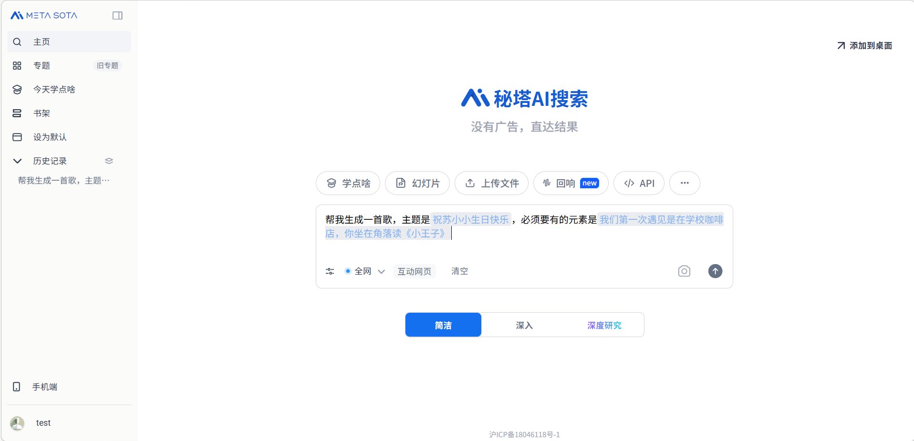Image resolution: width=914 pixels, height=441 pixels.
Task: Collapse the 历史记录 section chevron
Action: pos(17,161)
